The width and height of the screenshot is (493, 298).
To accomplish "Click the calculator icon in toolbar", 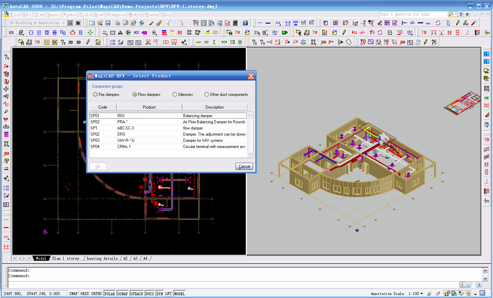I will pyautogui.click(x=235, y=23).
